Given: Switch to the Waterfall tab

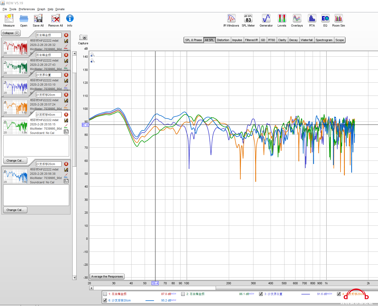Looking at the screenshot, I should pos(307,40).
